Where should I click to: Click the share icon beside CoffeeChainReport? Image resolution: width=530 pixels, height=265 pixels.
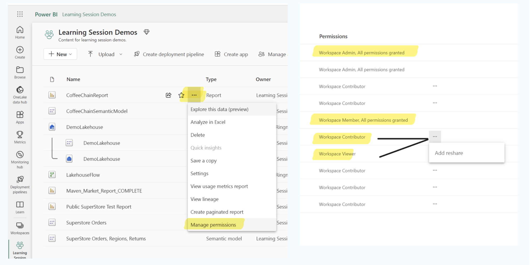pos(168,95)
